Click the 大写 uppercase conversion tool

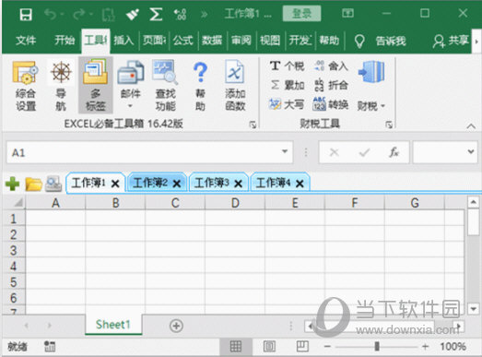click(x=287, y=104)
